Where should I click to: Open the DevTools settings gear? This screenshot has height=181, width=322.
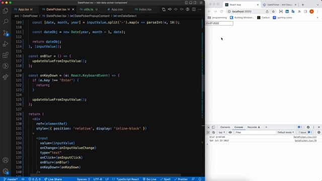[308, 127]
